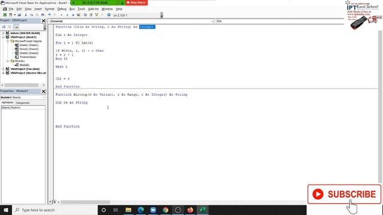Collapse the Microsoft Excel Objects folder
383x215 pixels.
pyautogui.click(x=8, y=41)
